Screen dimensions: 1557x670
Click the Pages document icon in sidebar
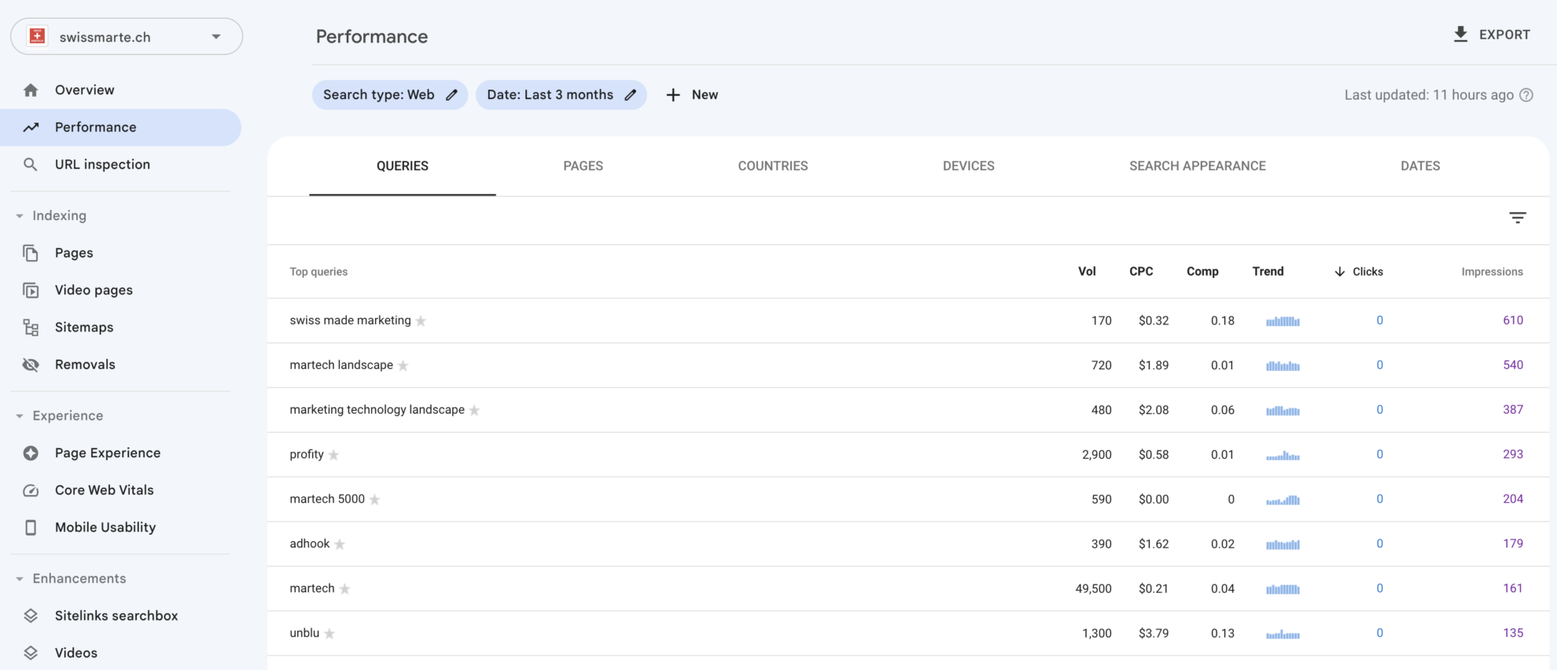(x=31, y=253)
